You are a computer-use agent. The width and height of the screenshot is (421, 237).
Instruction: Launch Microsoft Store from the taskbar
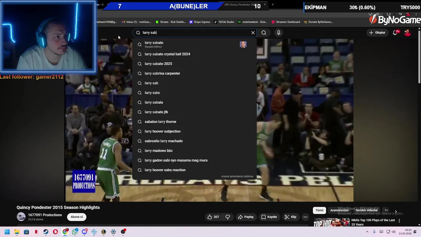click(26, 232)
